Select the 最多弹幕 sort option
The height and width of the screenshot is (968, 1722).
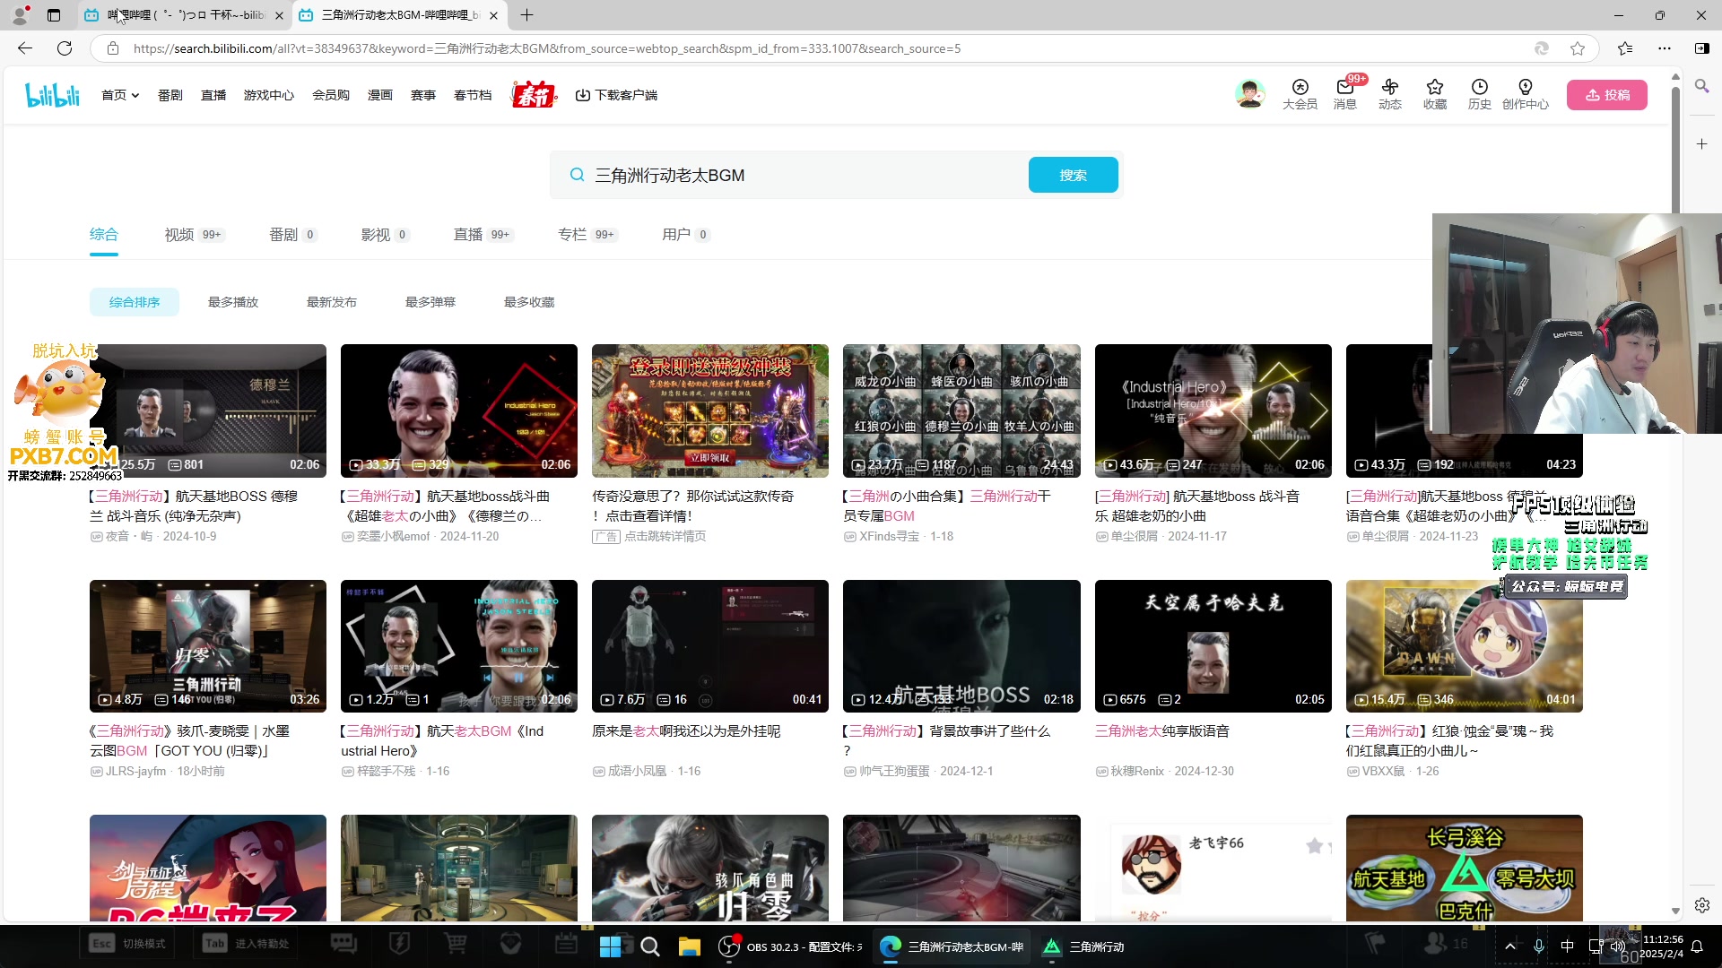tap(430, 302)
